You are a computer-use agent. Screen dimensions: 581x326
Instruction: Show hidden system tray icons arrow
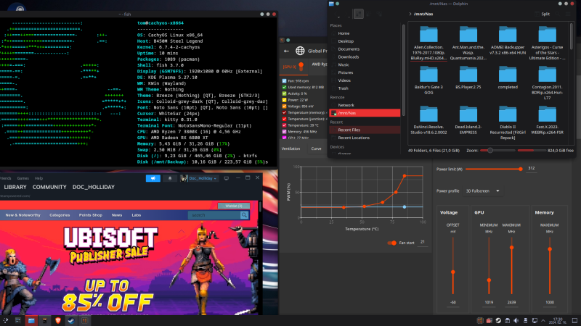coord(543,320)
